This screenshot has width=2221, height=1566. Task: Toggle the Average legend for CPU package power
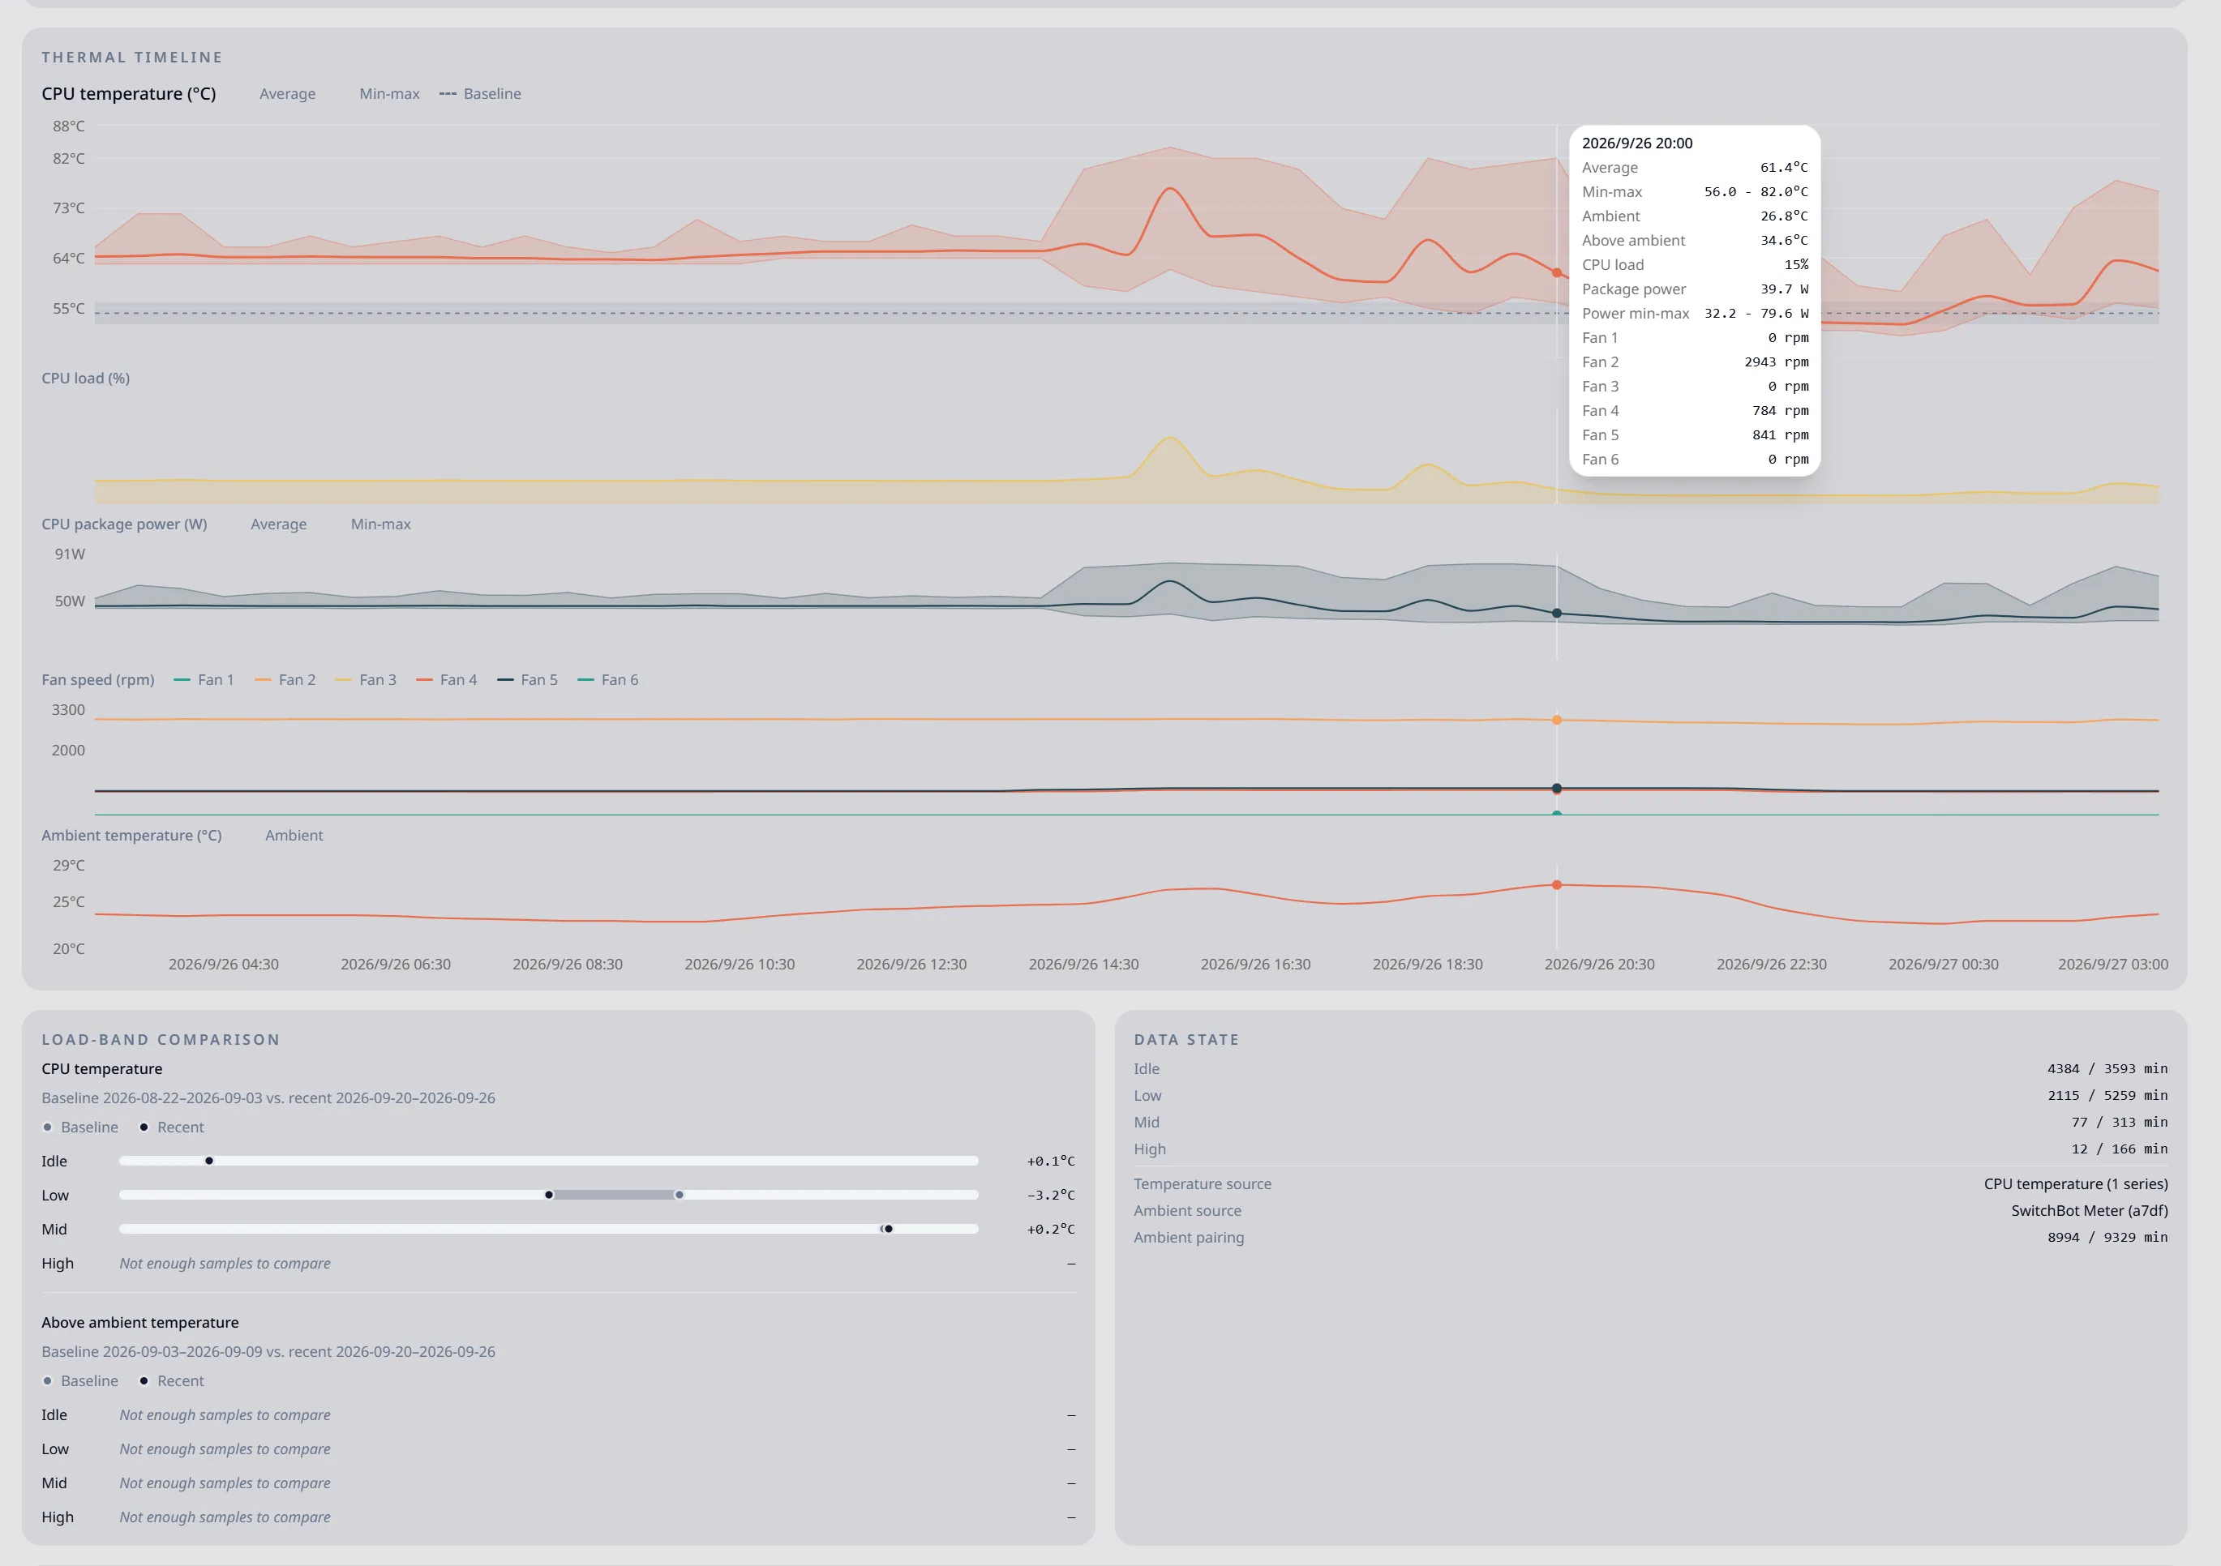tap(279, 524)
